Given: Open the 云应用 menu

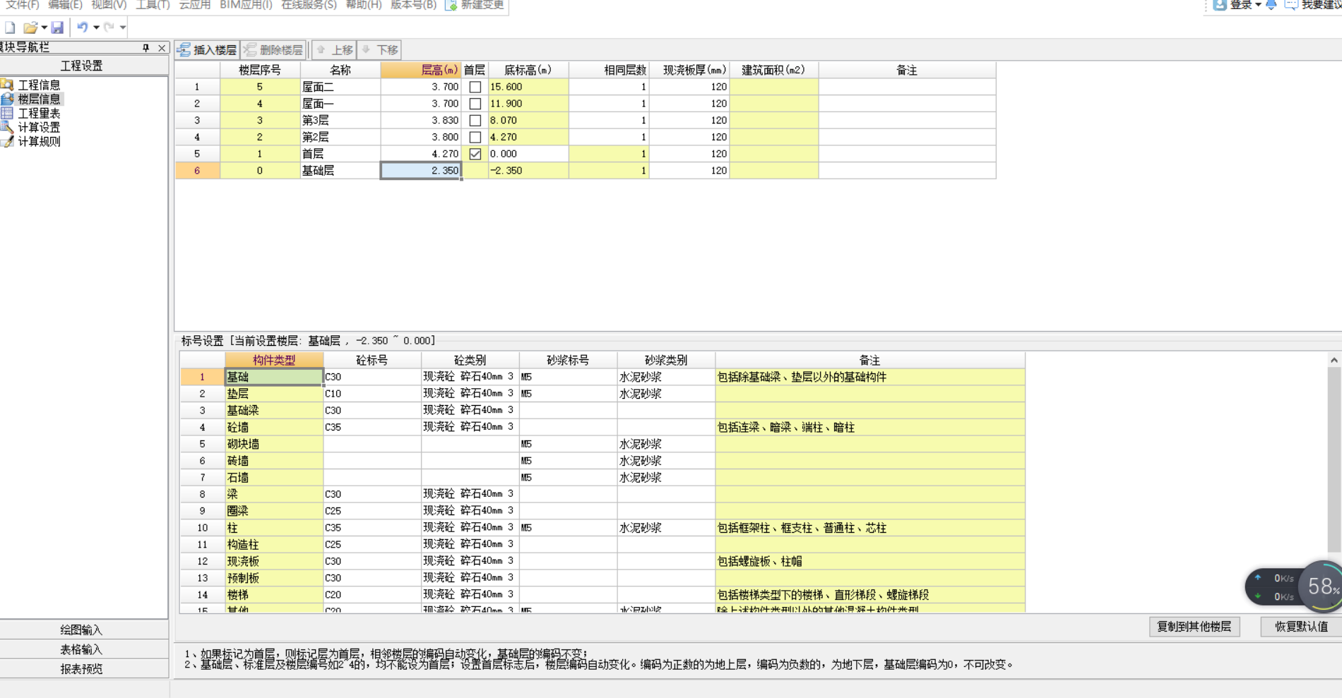Looking at the screenshot, I should (194, 5).
